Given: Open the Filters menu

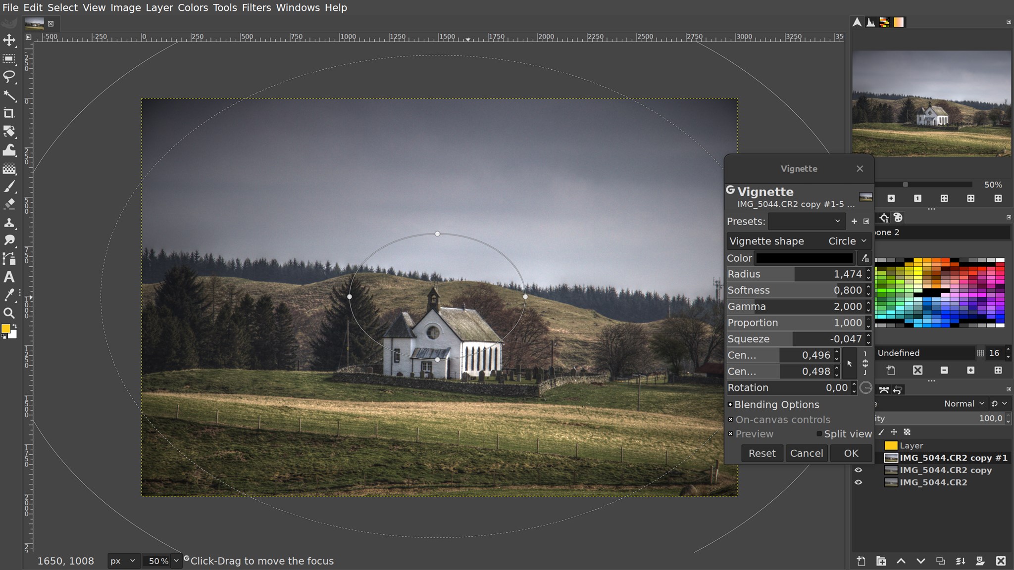Looking at the screenshot, I should point(256,7).
